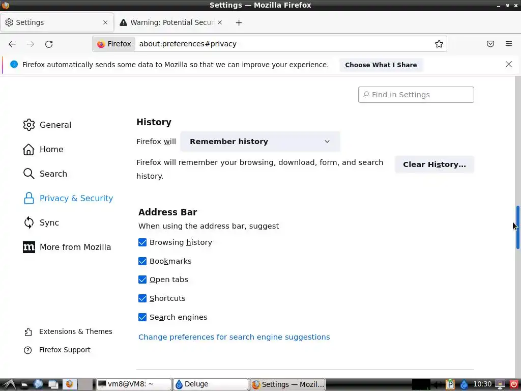Switch to Deluge taskbar window

211,384
